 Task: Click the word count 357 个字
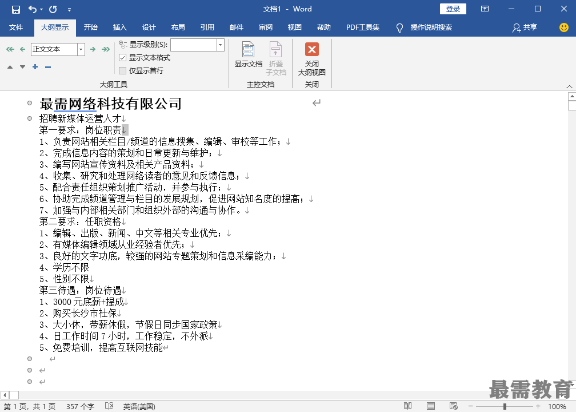(x=80, y=406)
